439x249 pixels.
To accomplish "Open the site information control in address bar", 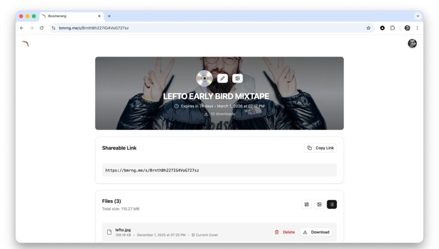I will [x=53, y=28].
